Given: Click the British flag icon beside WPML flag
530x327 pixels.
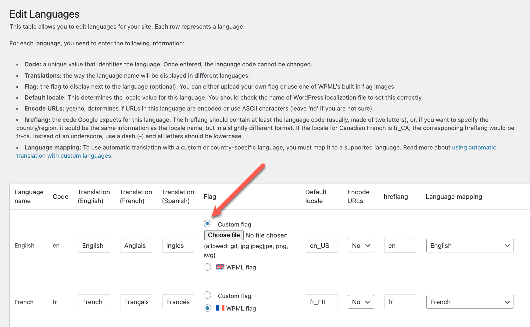Looking at the screenshot, I should coord(220,267).
